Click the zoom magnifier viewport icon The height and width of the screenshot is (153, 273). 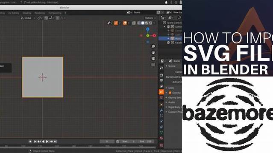point(153,46)
